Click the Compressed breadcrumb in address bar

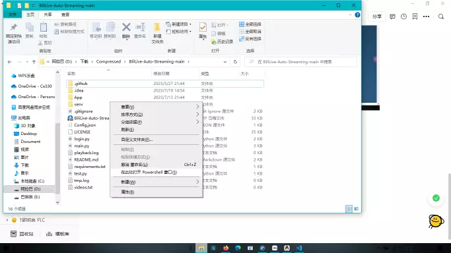coord(108,62)
